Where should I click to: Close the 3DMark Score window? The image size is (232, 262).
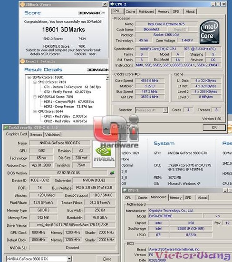105,4
